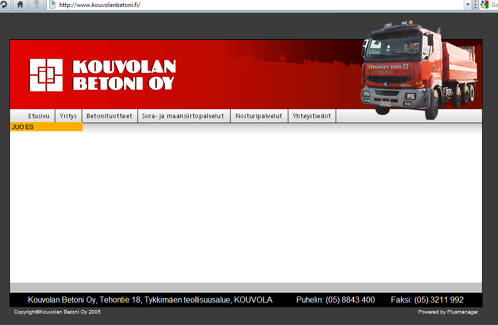
Task: Click the Puhelin: (05) 8843 400 text
Action: (x=335, y=300)
